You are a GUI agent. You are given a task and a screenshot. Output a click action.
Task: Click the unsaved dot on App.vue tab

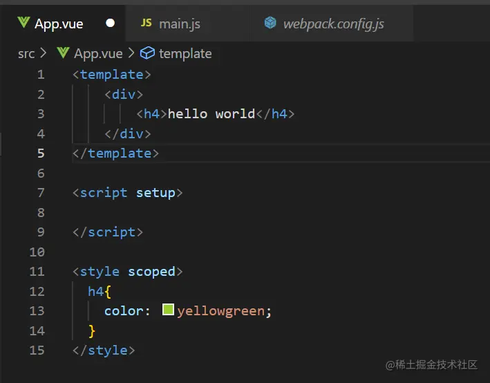point(110,24)
